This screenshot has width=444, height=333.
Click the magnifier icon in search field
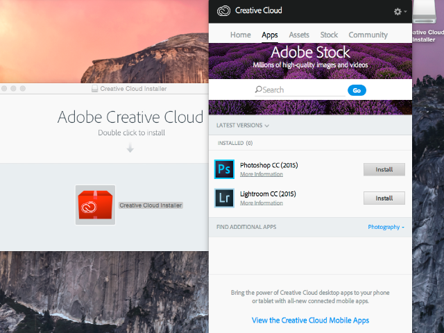(258, 89)
